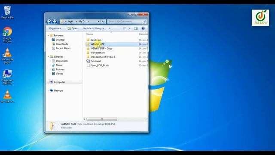The image size is (275, 155).
Task: Select the Google Chrome desktop shortcut
Action: pos(7,35)
